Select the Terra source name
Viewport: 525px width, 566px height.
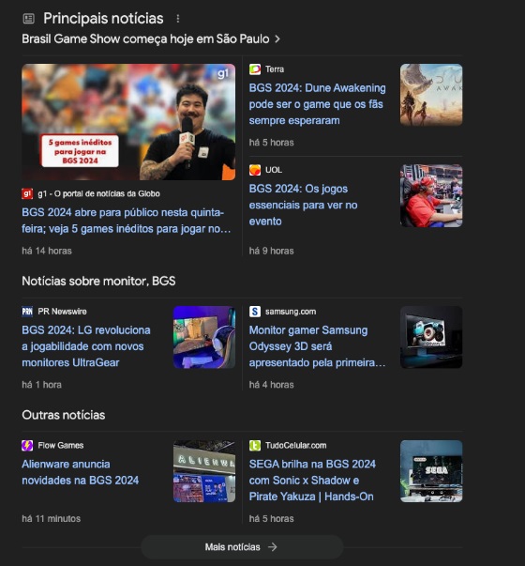[x=275, y=69]
